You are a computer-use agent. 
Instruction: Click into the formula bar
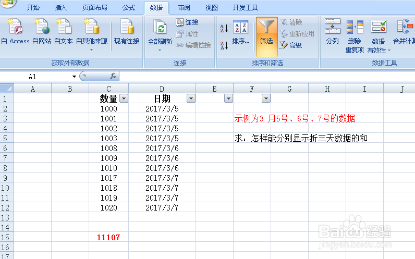point(267,76)
